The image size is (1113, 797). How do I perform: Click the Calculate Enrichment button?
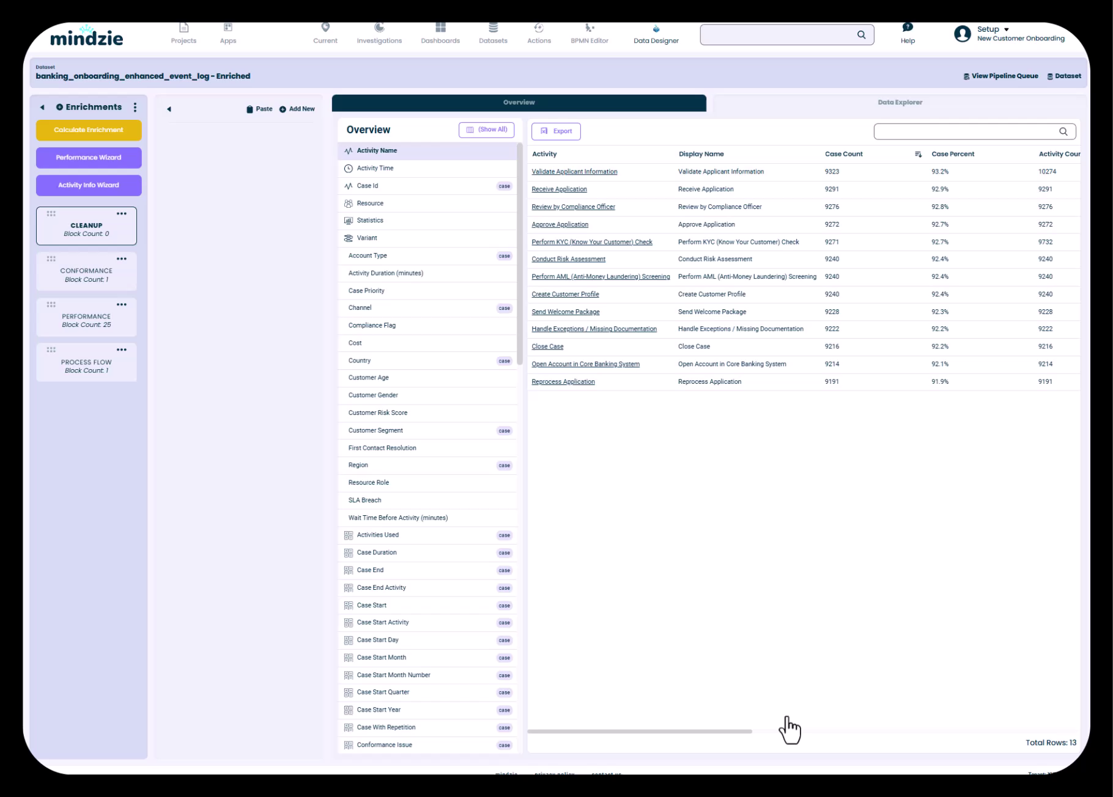(89, 130)
